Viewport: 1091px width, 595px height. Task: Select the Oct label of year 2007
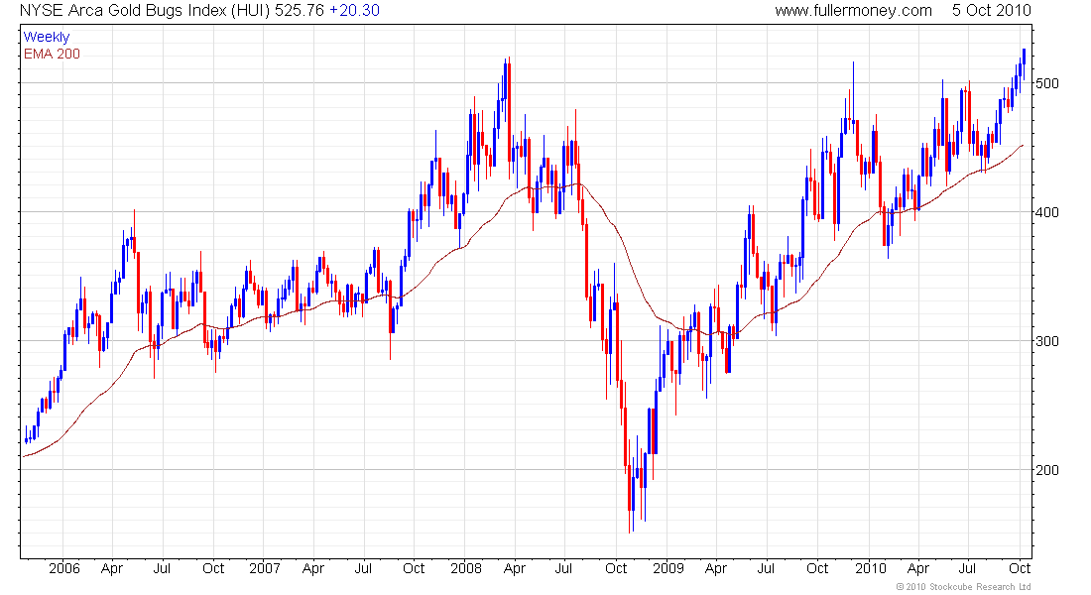pos(414,568)
